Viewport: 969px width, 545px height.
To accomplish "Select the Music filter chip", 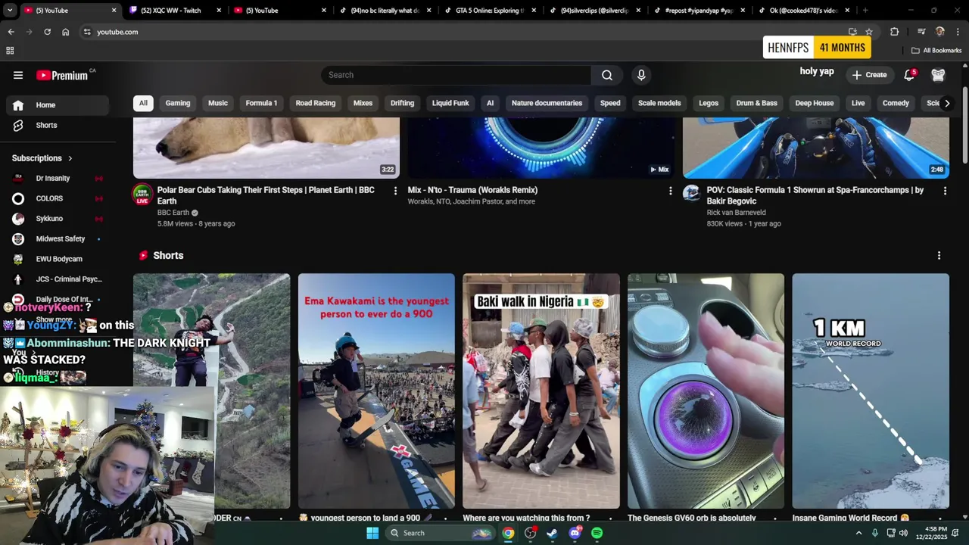I will click(218, 103).
